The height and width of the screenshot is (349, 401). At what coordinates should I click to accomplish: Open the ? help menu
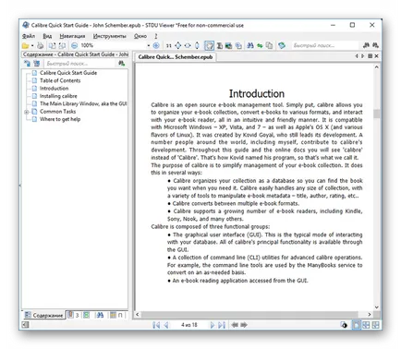coord(156,36)
